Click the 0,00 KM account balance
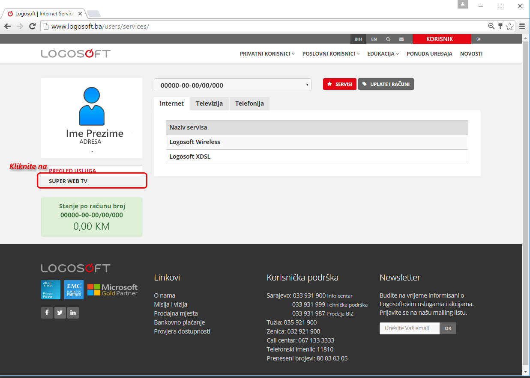 (92, 226)
